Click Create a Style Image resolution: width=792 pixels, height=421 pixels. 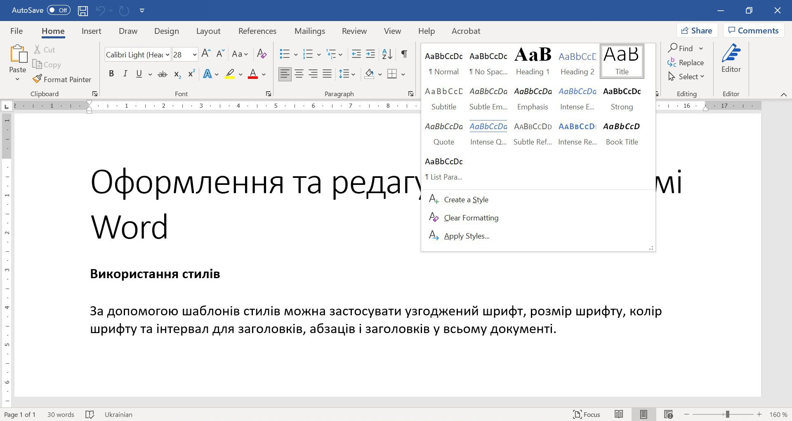tap(465, 199)
